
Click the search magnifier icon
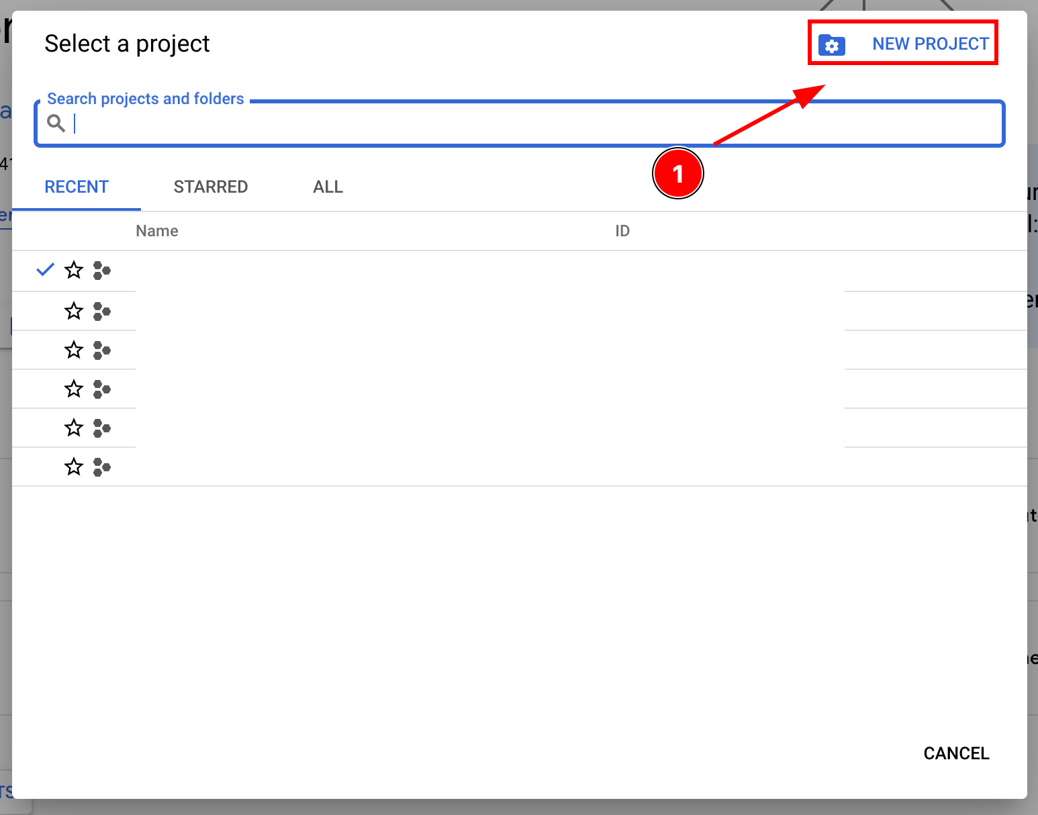point(56,123)
